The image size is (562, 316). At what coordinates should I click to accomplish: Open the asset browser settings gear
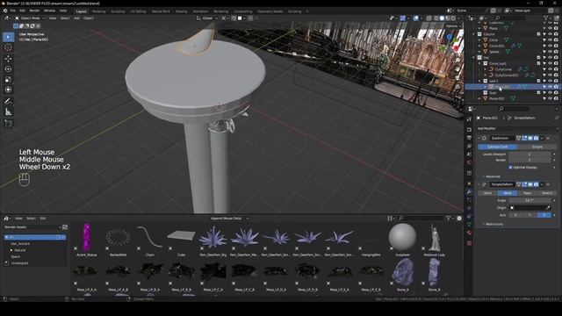[459, 219]
